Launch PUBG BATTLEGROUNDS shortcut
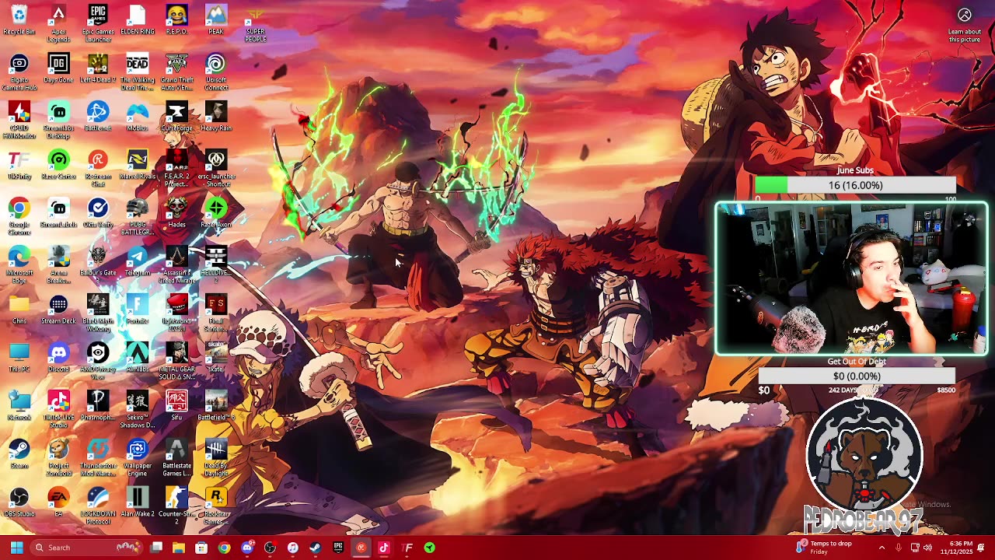This screenshot has width=995, height=560. (x=138, y=216)
